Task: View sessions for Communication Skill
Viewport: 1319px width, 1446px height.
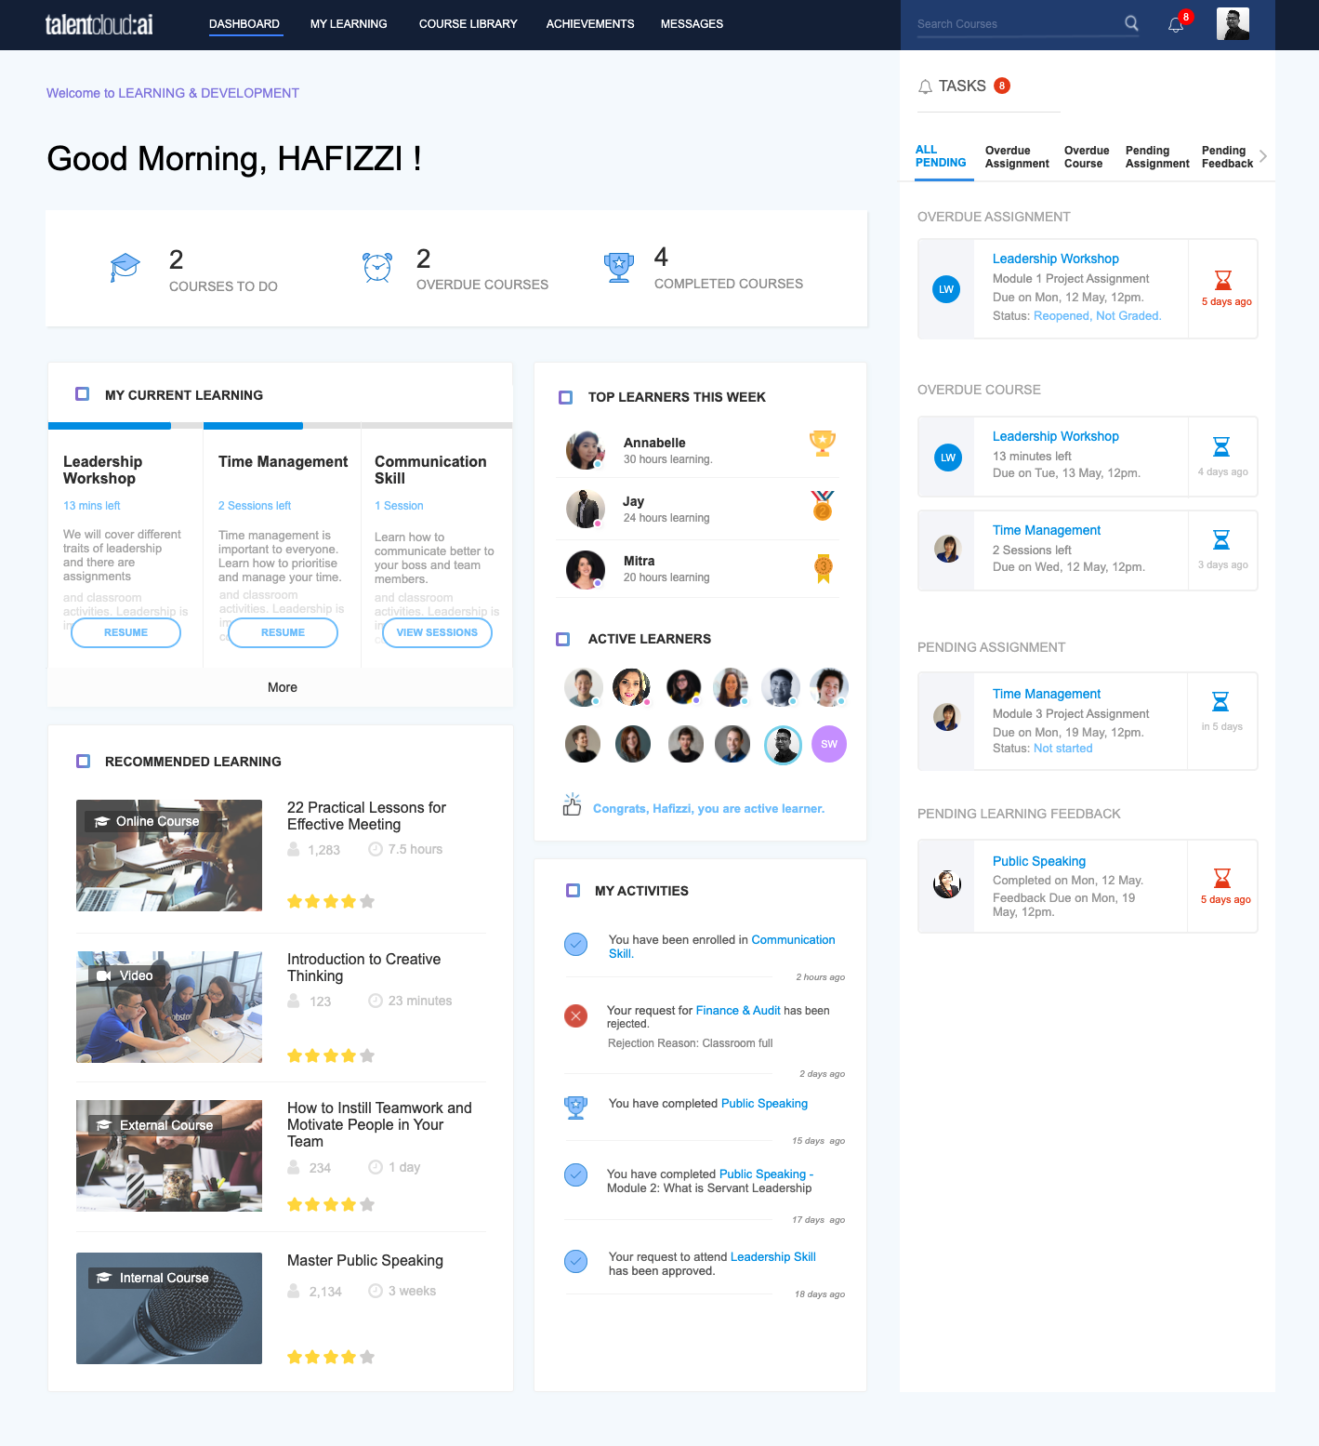Action: coord(437,632)
